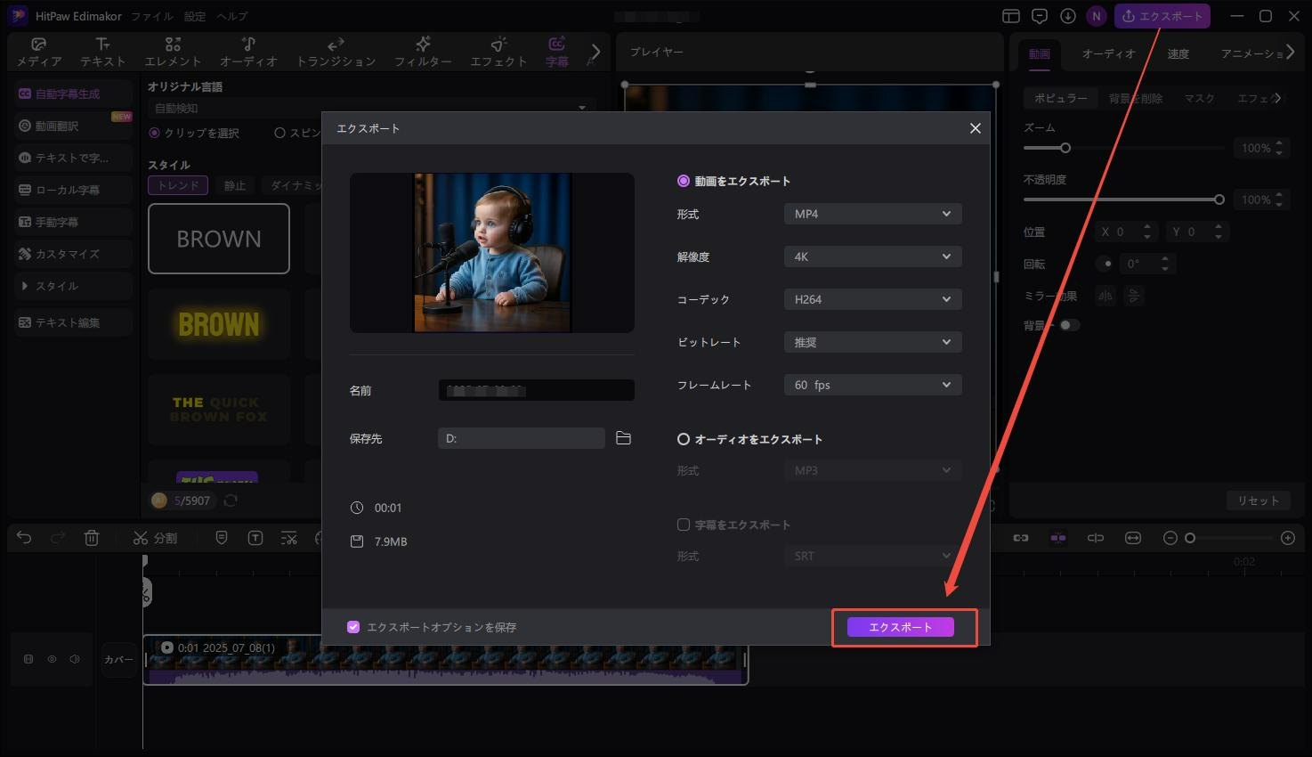Screen dimensions: 1312x757
Task: Click the horizontal mirror flip icon
Action: (1105, 296)
